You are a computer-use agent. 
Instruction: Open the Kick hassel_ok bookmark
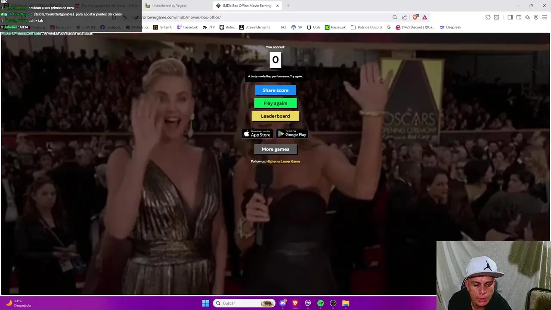pos(335,27)
